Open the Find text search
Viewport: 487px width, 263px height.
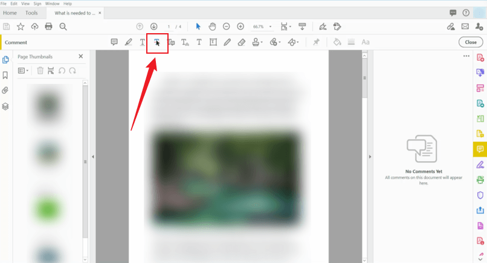[63, 27]
